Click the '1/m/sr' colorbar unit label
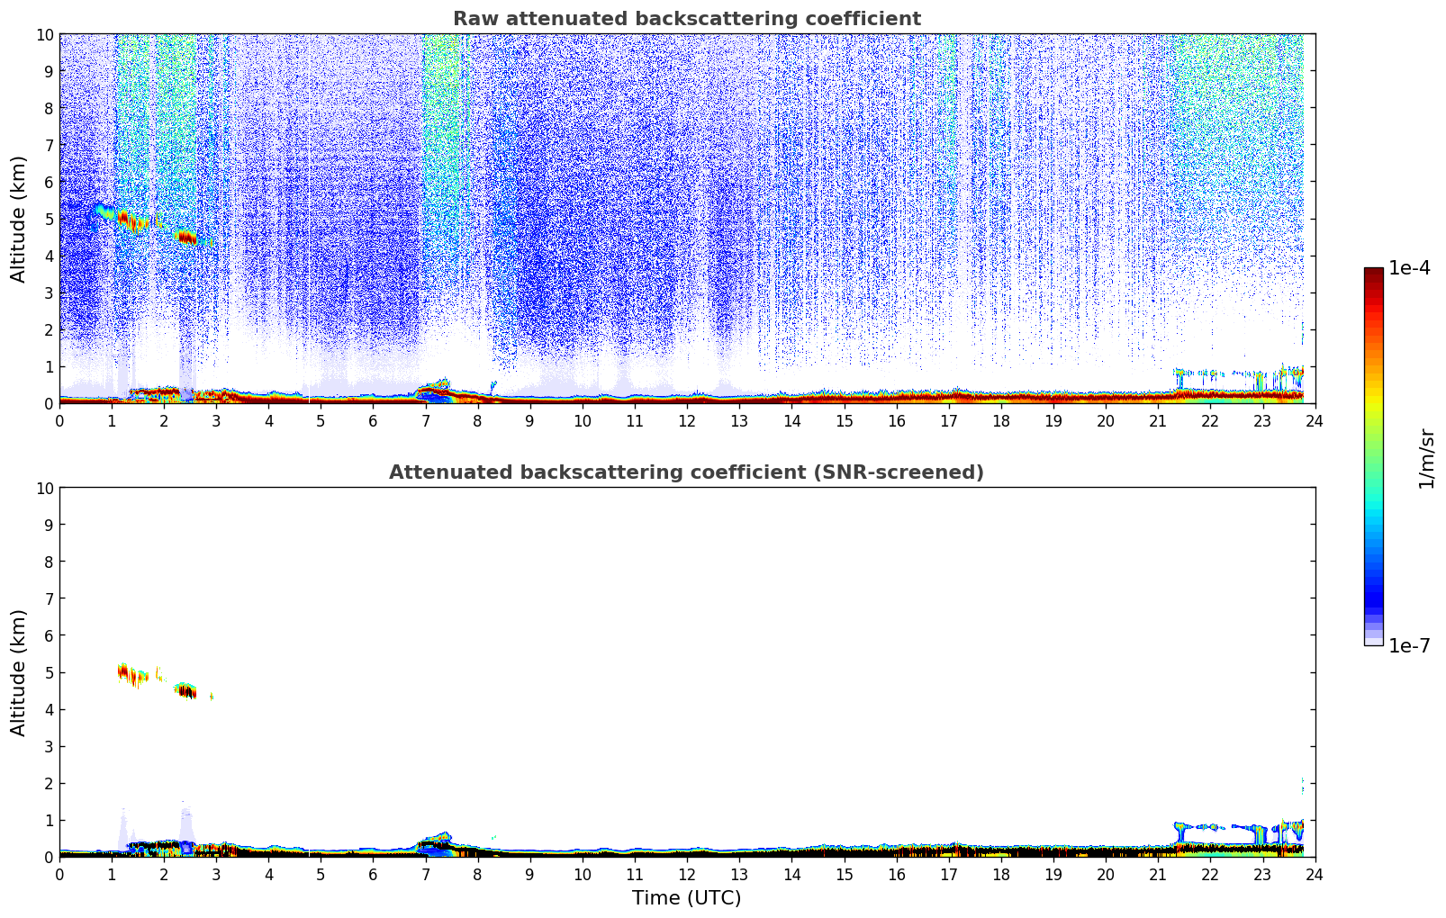 tap(1426, 458)
